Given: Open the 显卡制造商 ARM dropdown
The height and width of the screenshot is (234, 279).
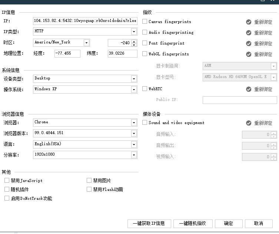Looking at the screenshot, I should tap(273, 66).
